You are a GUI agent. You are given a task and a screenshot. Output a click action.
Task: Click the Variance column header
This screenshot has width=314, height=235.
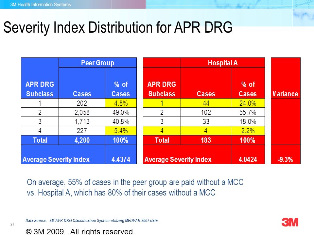coord(285,94)
